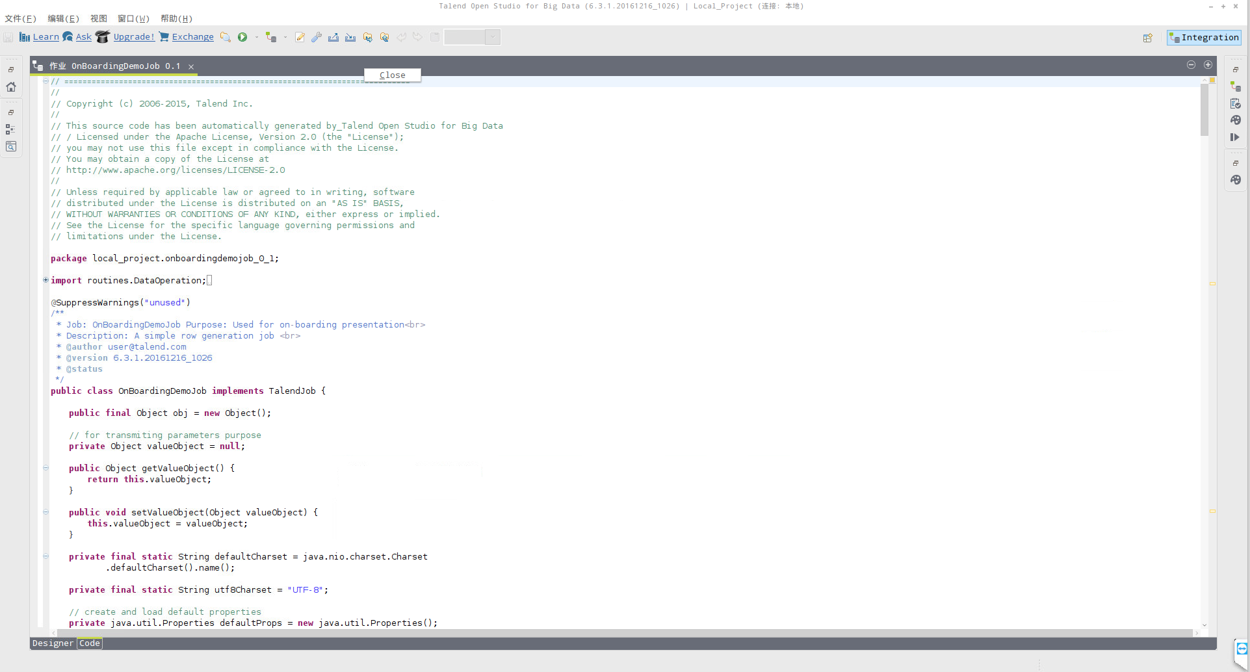Click the home icon in left sidebar
Image resolution: width=1250 pixels, height=672 pixels.
coord(11,86)
